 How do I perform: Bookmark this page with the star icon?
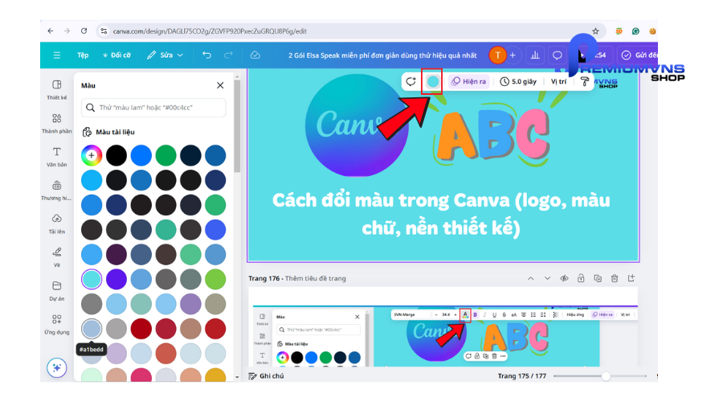coord(595,31)
